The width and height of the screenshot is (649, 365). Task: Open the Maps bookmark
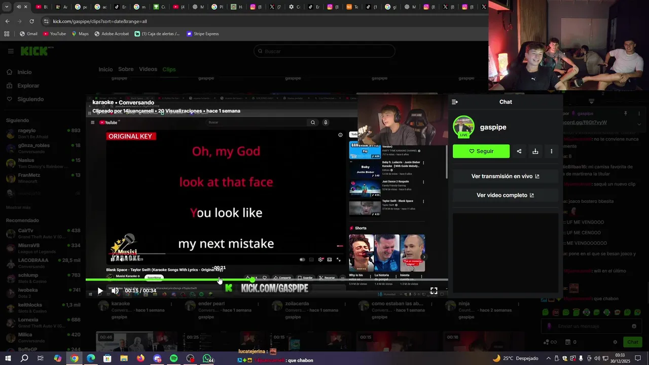pyautogui.click(x=80, y=34)
